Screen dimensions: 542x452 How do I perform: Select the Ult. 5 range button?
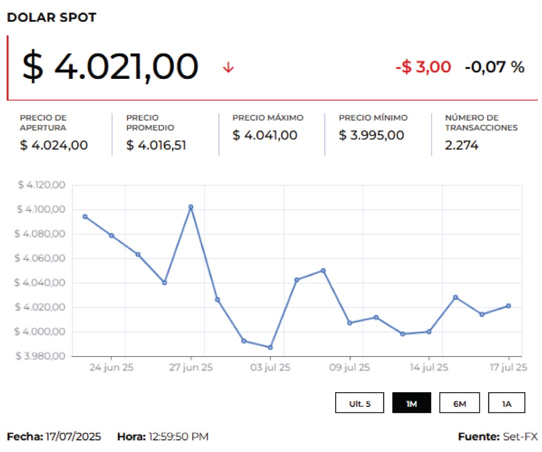pos(360,403)
